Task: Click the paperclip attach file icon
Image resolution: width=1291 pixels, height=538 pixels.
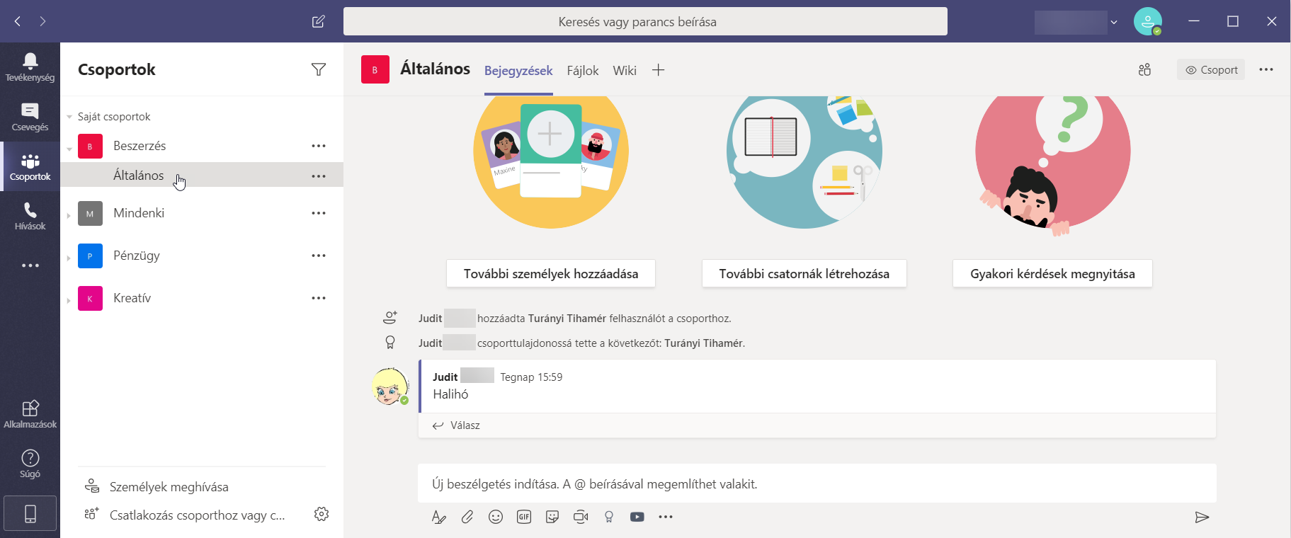Action: click(x=467, y=517)
